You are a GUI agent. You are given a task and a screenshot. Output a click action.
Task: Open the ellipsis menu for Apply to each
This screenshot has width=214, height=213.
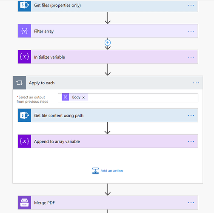[x=196, y=83]
